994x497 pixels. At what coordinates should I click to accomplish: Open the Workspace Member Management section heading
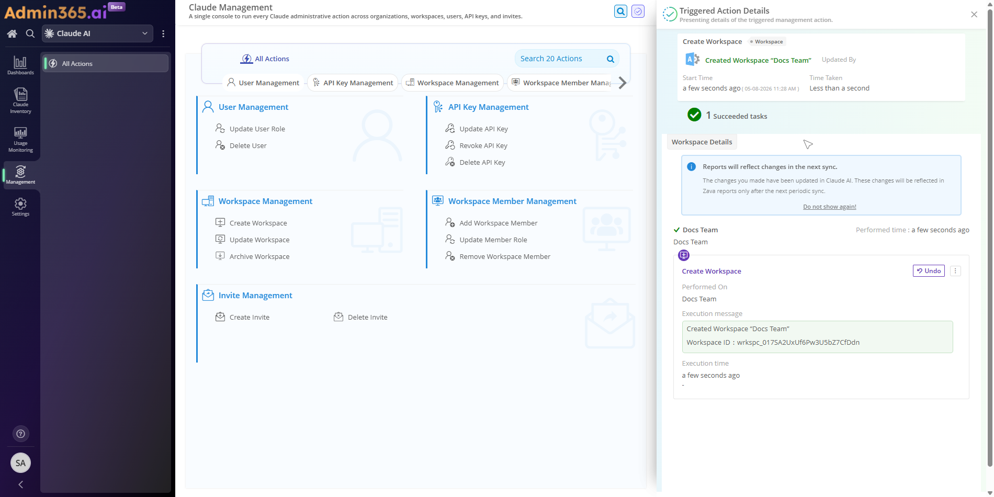point(512,201)
